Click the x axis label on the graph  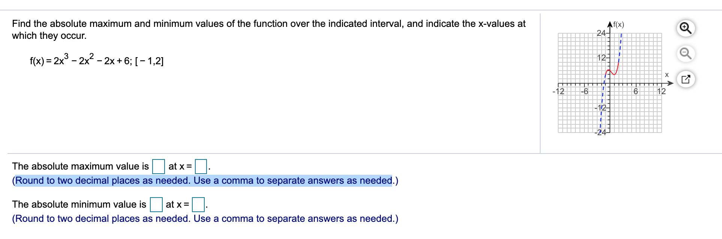coord(667,75)
